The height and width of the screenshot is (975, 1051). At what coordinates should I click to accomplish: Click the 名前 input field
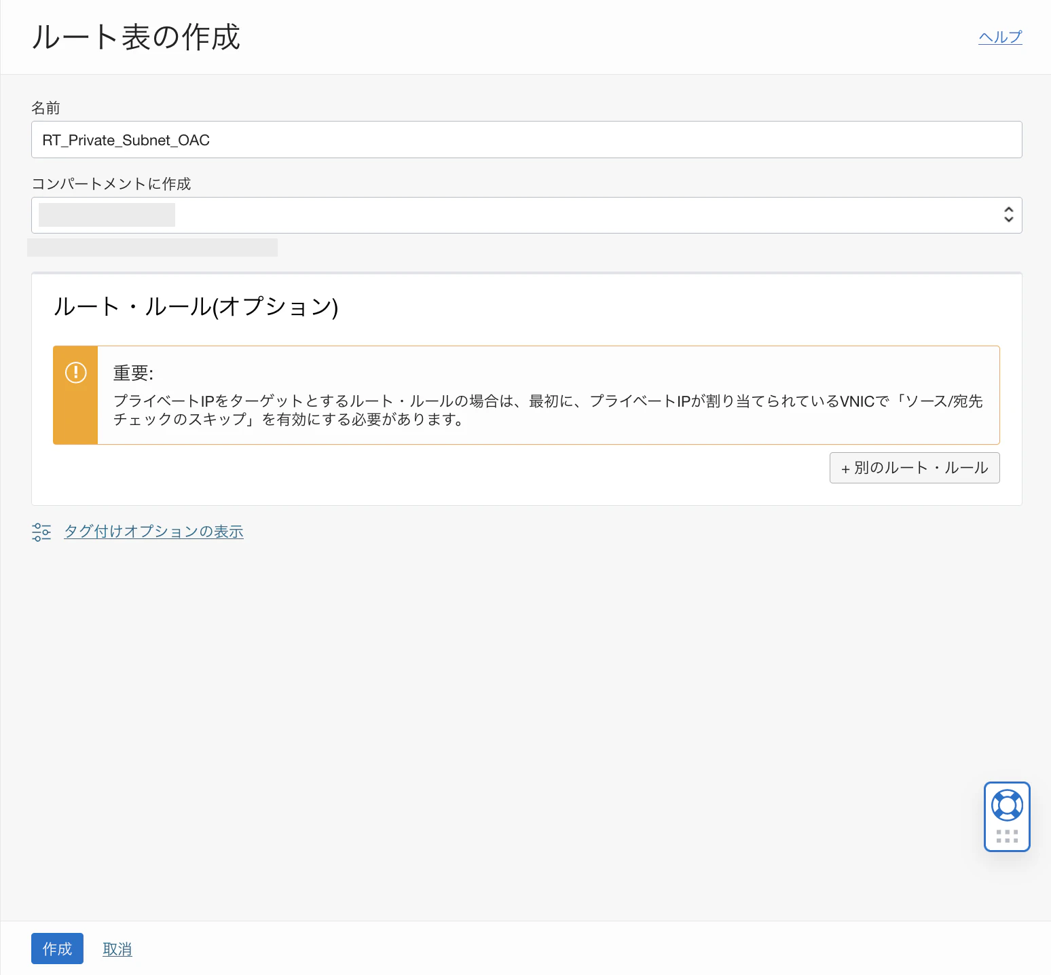coord(526,140)
